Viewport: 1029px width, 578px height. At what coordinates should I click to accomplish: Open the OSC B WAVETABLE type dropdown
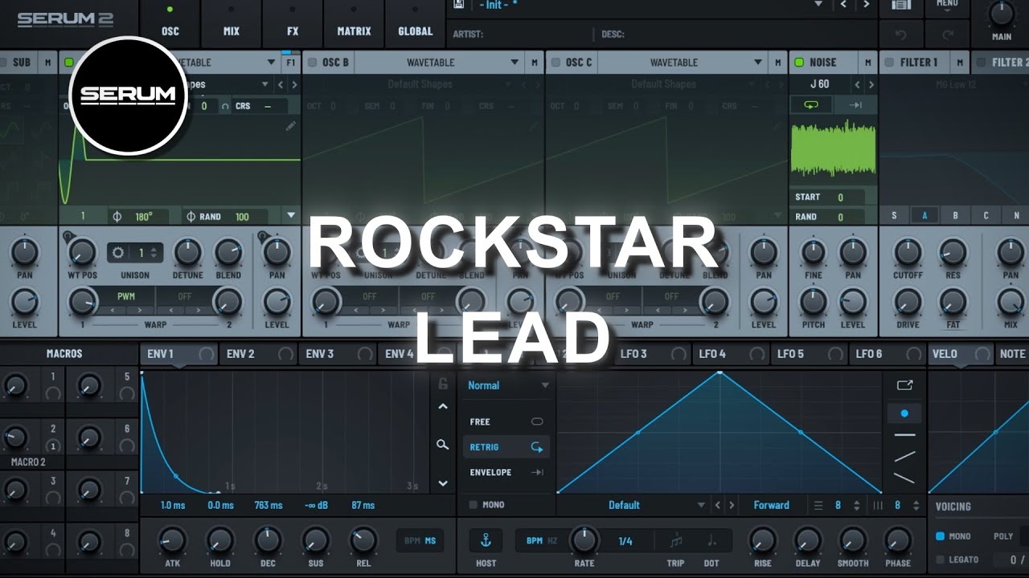click(x=439, y=63)
